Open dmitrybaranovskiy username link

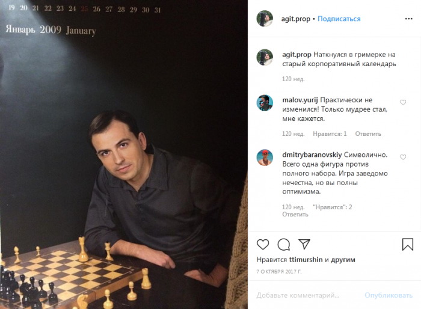tap(312, 155)
